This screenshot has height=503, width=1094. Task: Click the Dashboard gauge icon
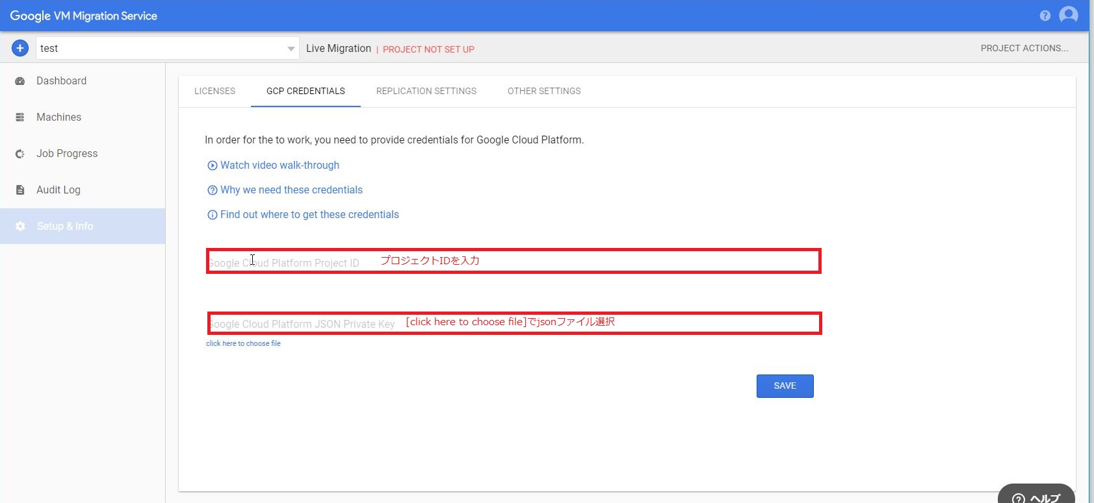[x=20, y=81]
